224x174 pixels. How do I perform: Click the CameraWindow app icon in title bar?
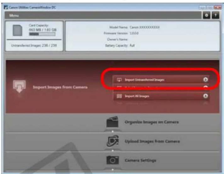pos(6,7)
